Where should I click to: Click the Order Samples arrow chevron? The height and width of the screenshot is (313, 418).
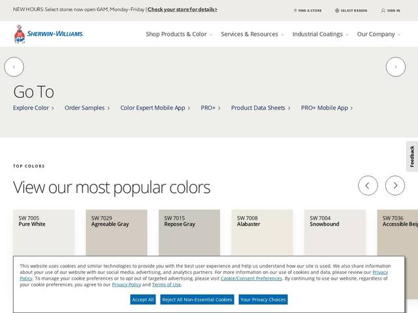click(x=108, y=108)
